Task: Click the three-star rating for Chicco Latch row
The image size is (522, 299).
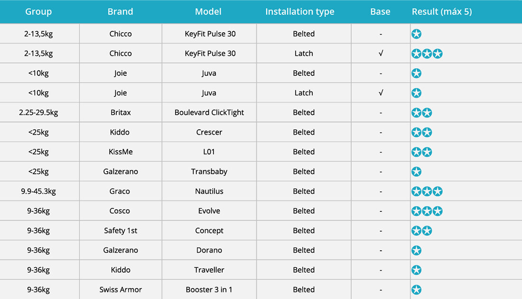Action: pyautogui.click(x=427, y=54)
